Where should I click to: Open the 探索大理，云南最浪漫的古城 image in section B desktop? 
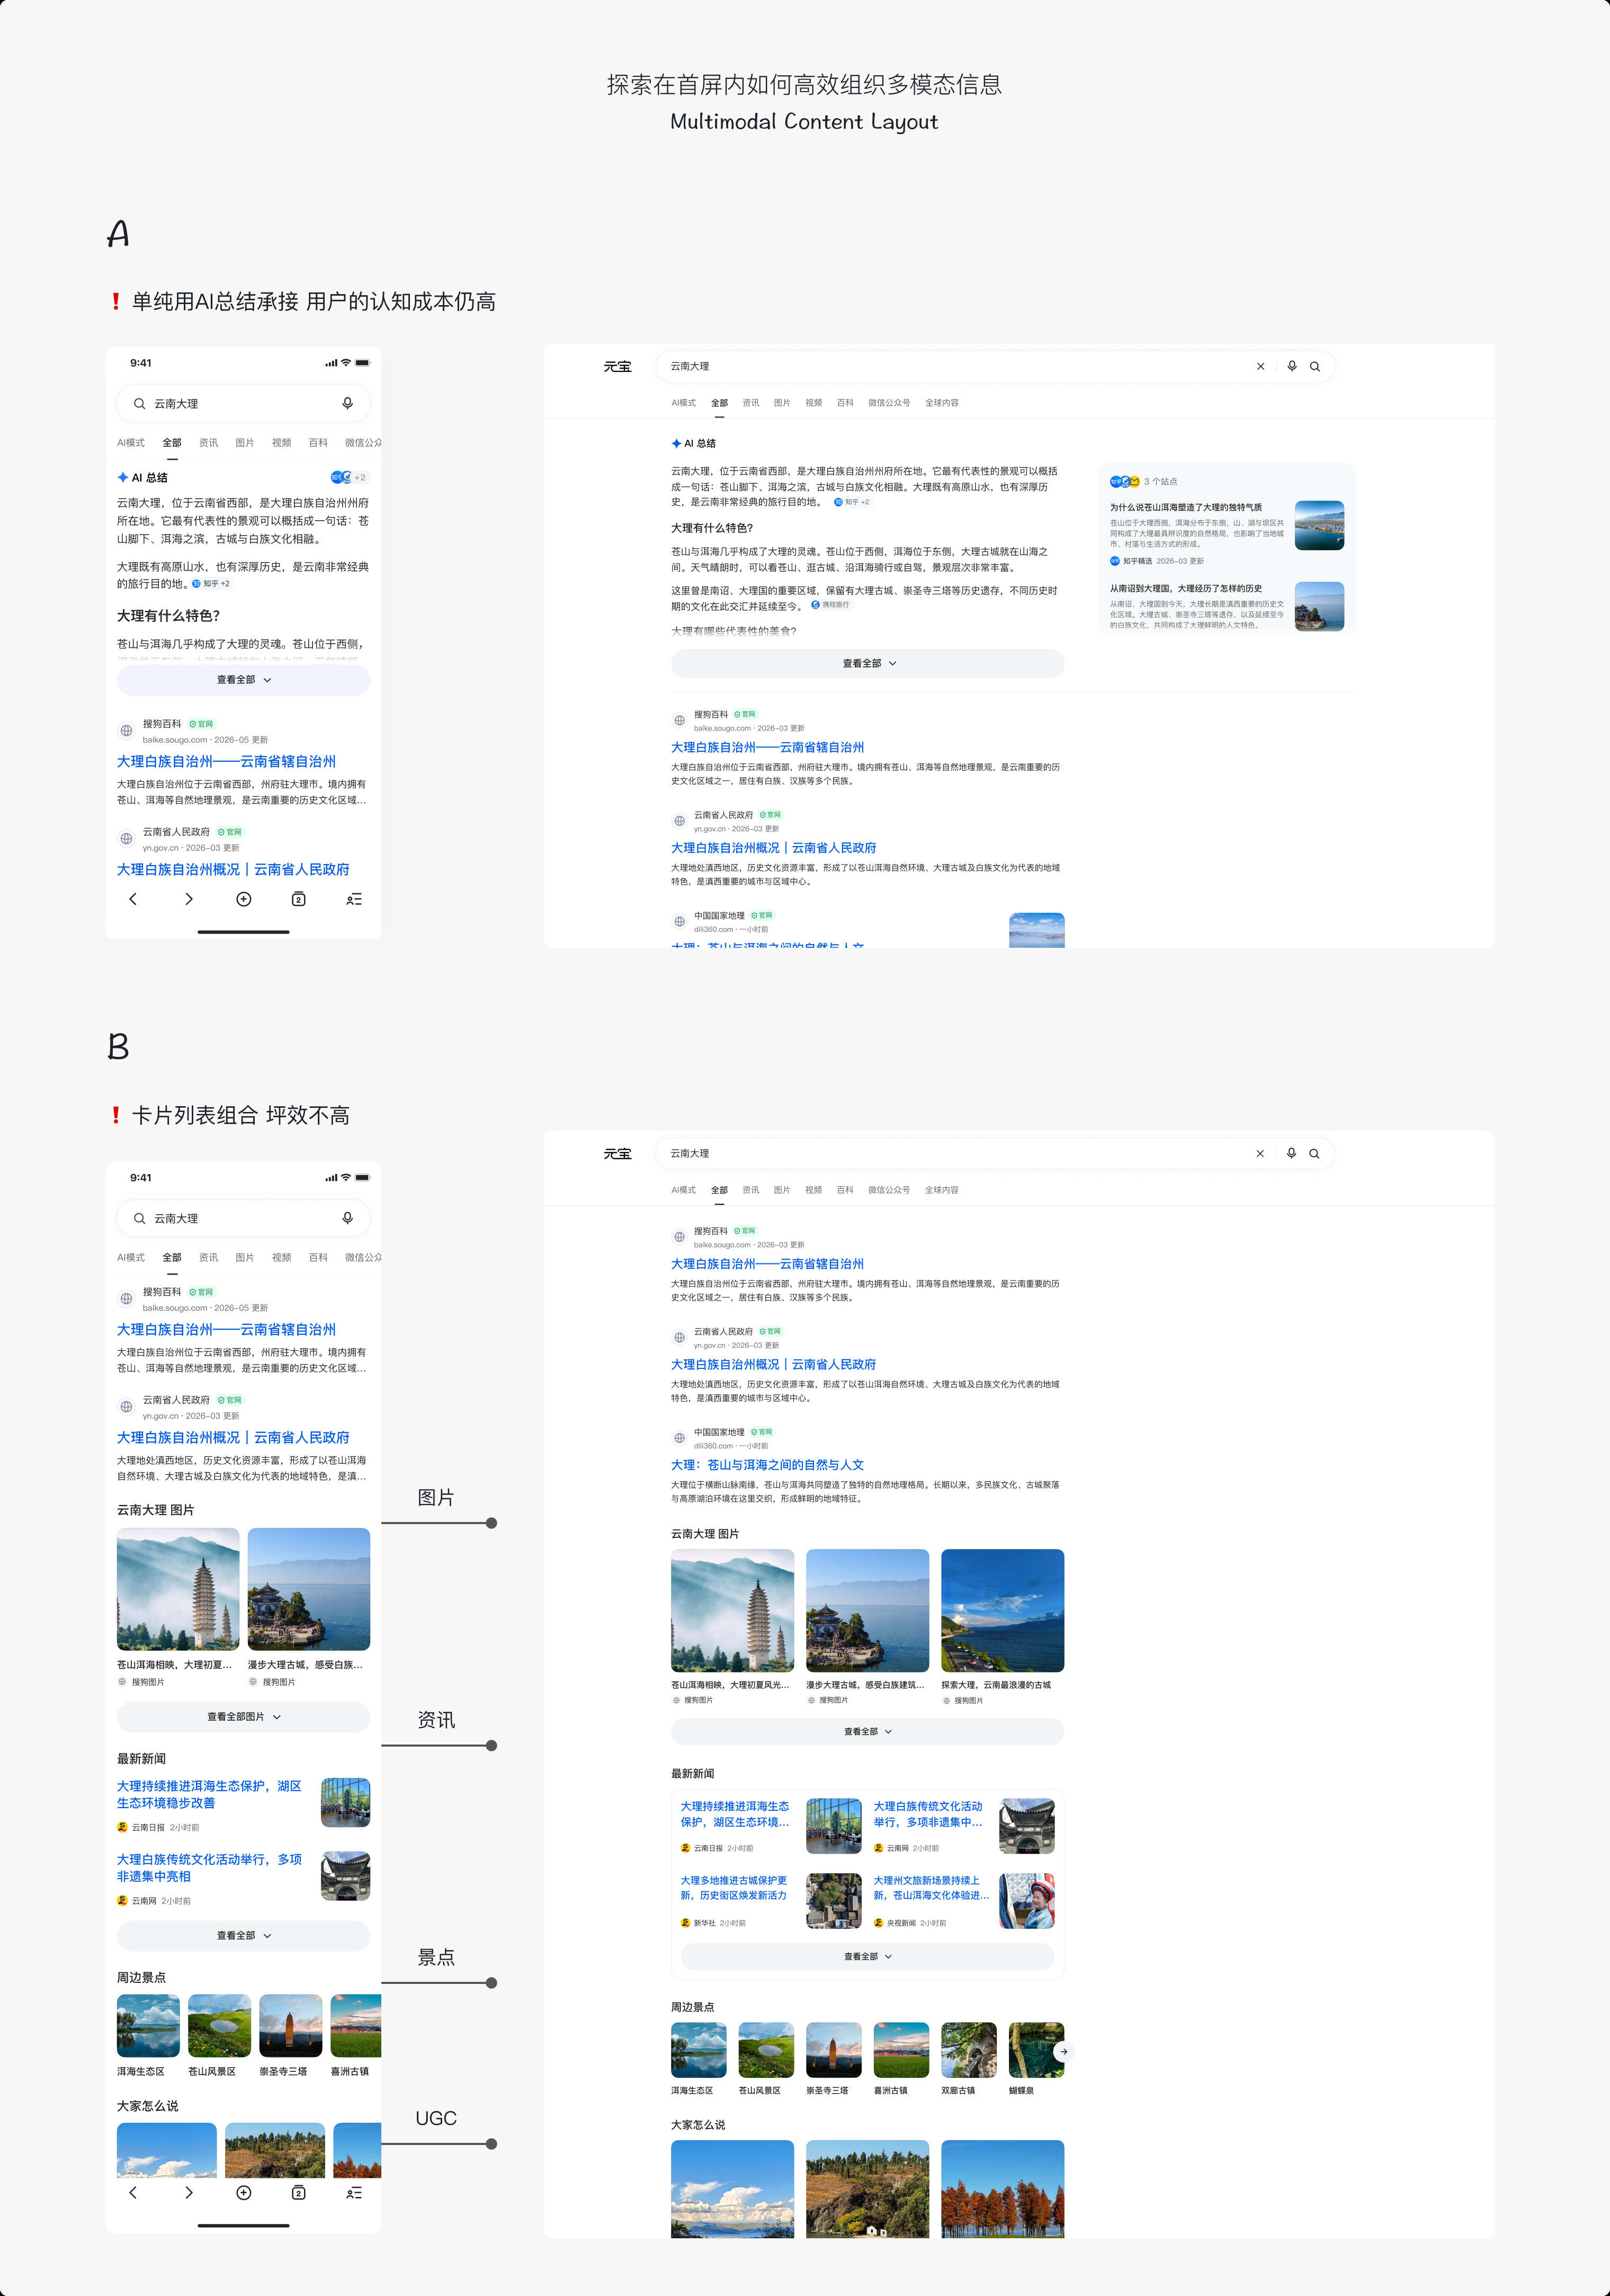point(1003,1610)
